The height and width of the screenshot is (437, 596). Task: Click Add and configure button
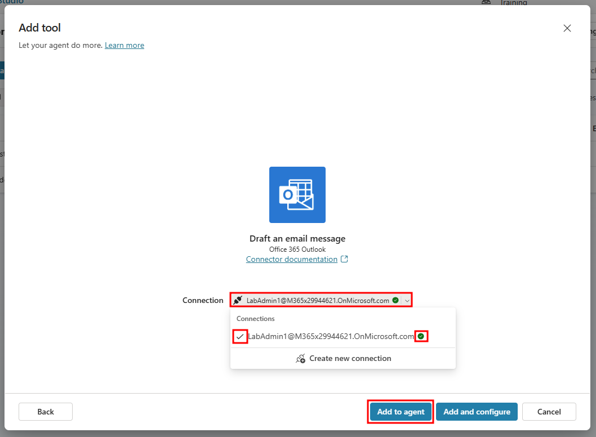tap(477, 412)
